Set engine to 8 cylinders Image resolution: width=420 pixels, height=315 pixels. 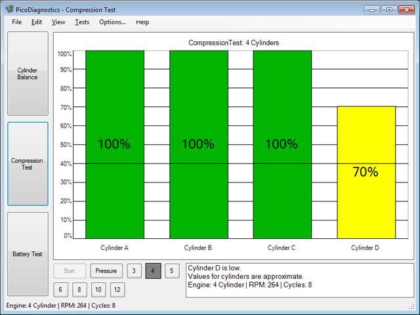[x=79, y=289]
